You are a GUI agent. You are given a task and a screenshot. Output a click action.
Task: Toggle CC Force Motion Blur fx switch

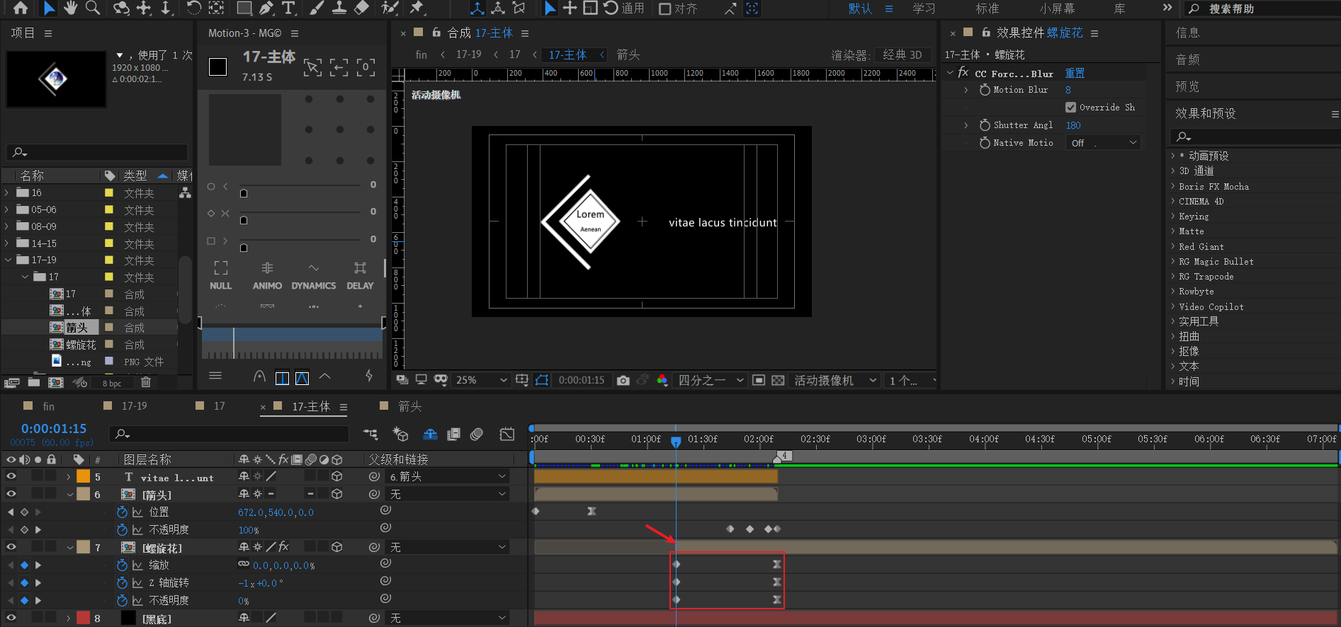963,73
